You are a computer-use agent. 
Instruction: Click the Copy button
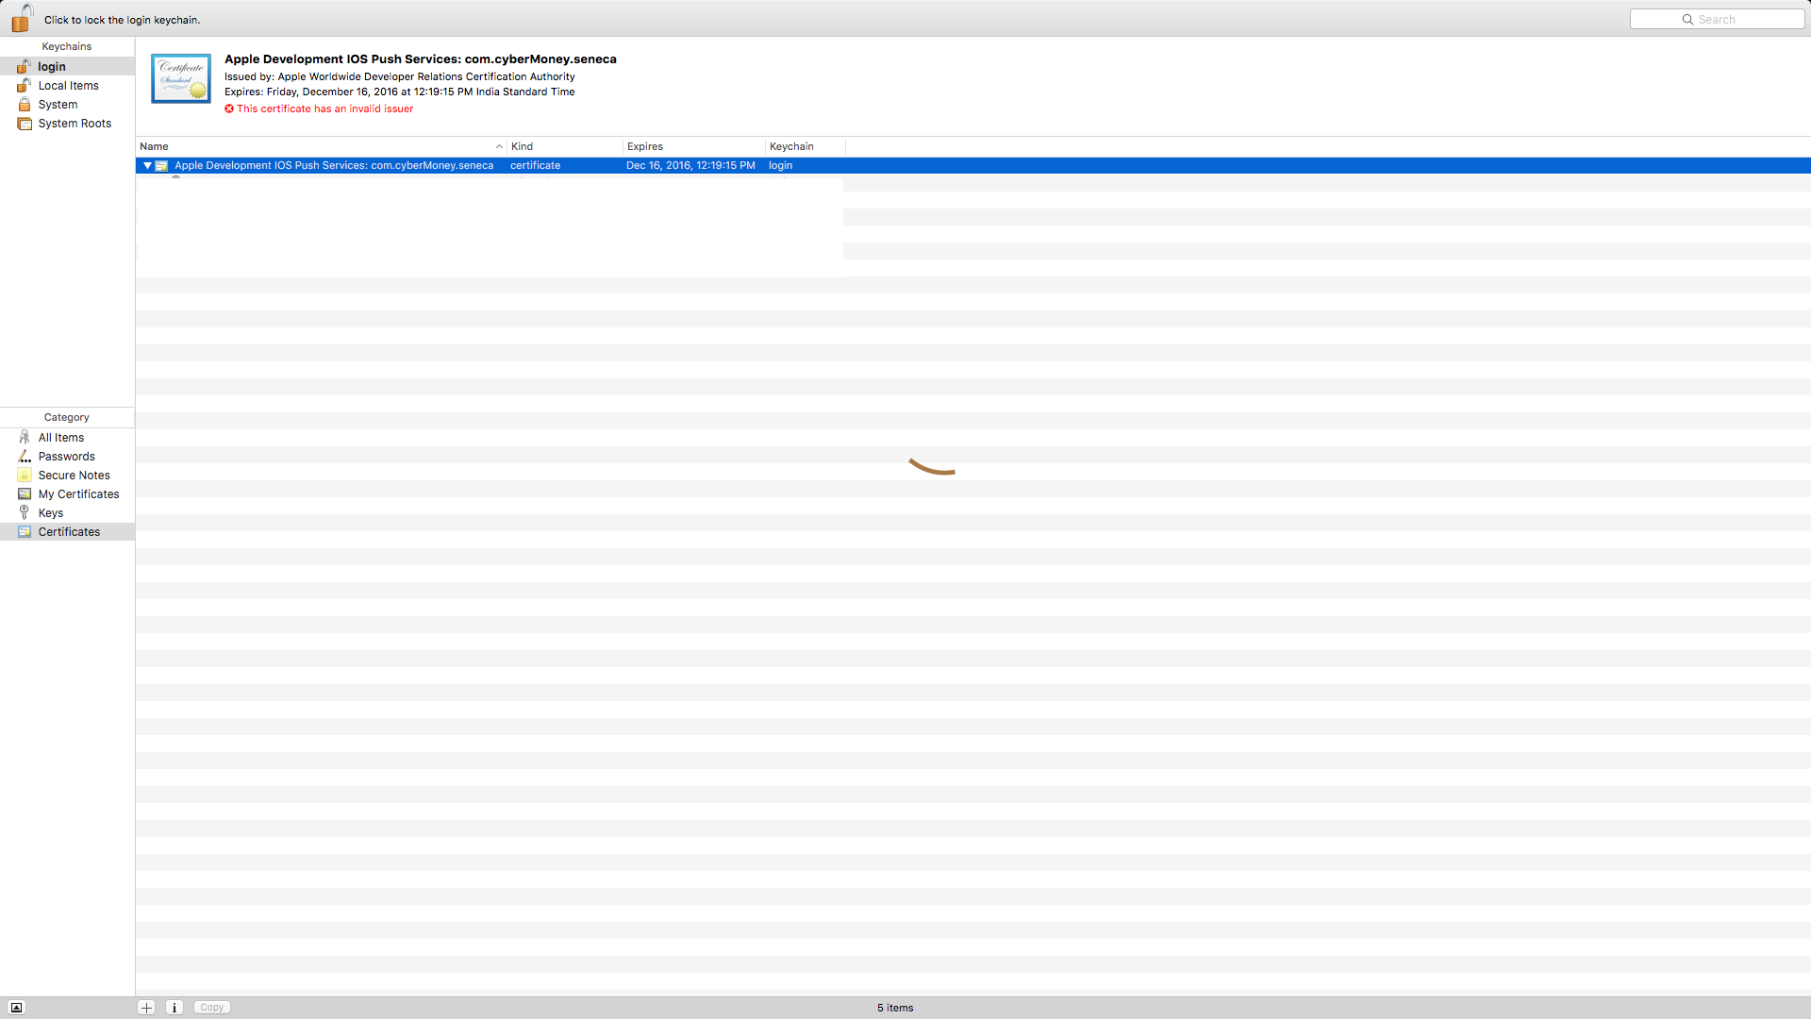[x=212, y=1008]
